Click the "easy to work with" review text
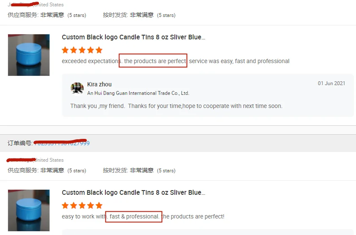This screenshot has width=356, height=235. click(x=84, y=216)
